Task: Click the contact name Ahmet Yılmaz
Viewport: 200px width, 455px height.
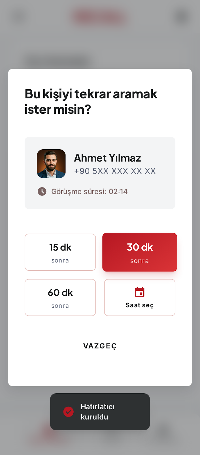Action: coord(107,158)
